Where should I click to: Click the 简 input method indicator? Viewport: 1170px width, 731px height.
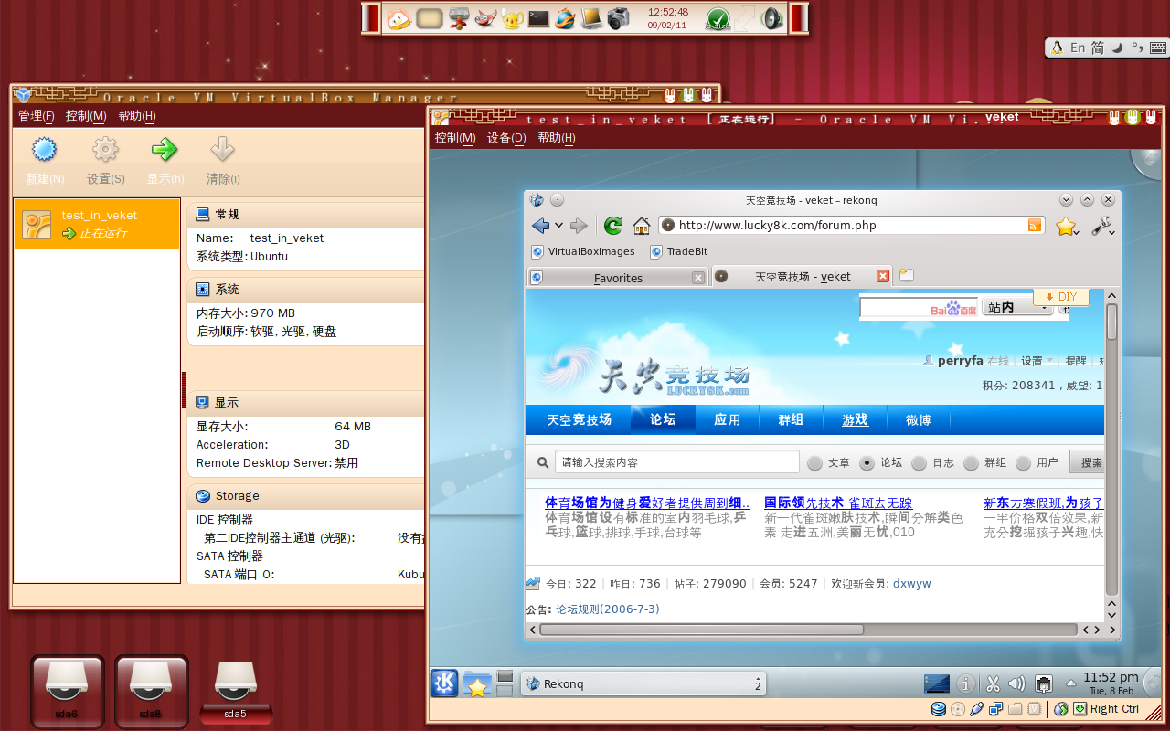1098,48
